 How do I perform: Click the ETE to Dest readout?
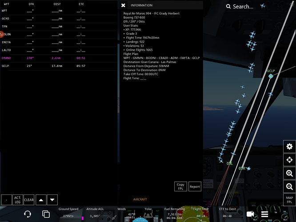[228, 213]
